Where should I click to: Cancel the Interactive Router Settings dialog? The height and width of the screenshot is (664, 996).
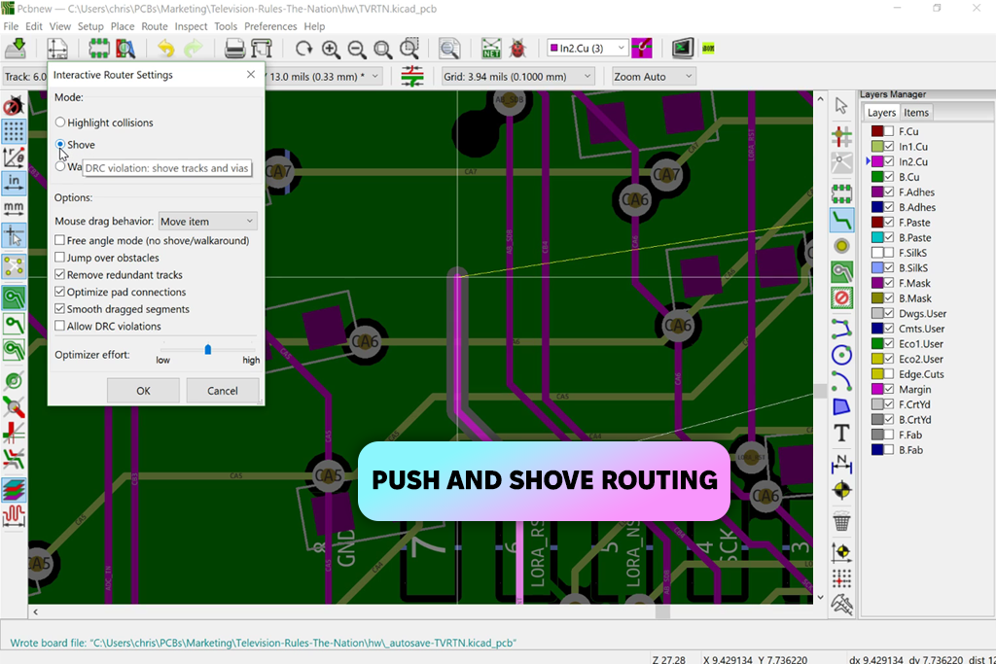223,391
